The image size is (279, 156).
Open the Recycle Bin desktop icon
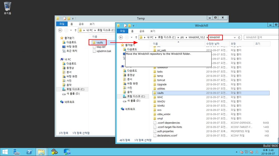7,8
